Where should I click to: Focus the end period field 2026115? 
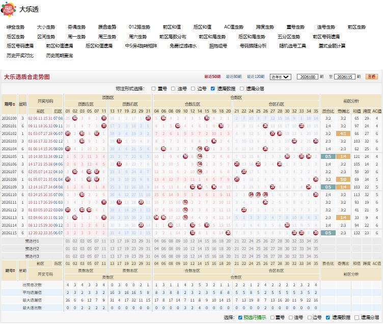345,77
